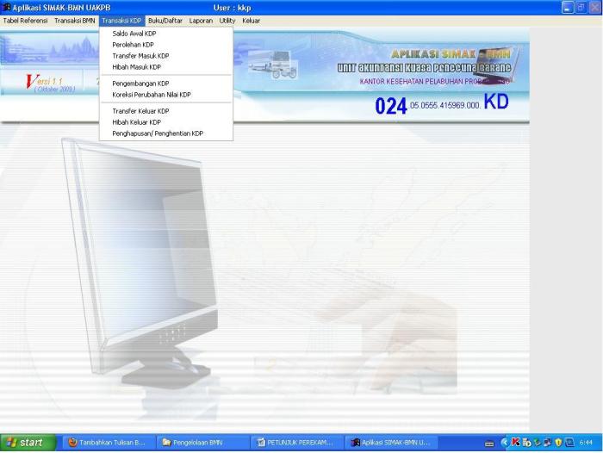Choose Transfer Masuk KDP

(x=140, y=56)
